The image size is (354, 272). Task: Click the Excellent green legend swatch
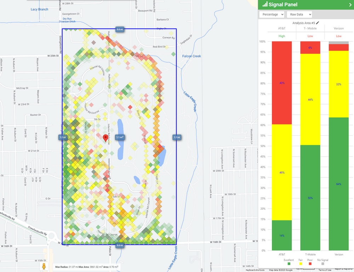(x=289, y=263)
